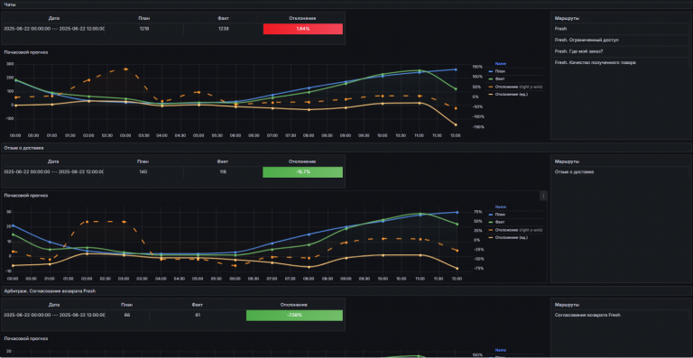Sort Арбитраж table by the План column
693x358 pixels.
pyautogui.click(x=127, y=305)
